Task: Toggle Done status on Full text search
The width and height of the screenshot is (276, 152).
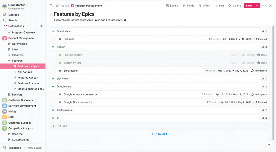Action: 262,55
